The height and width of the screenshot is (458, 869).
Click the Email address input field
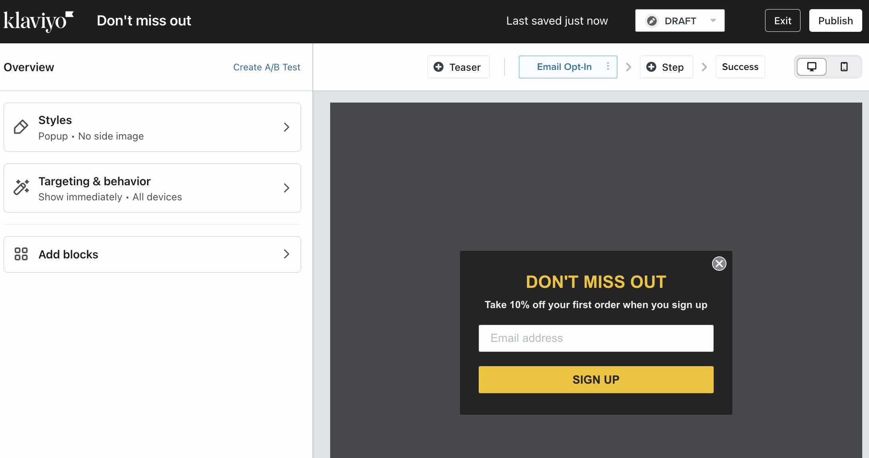pyautogui.click(x=596, y=338)
